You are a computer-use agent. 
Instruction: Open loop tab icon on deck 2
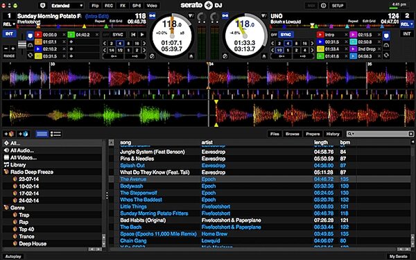(x=386, y=55)
